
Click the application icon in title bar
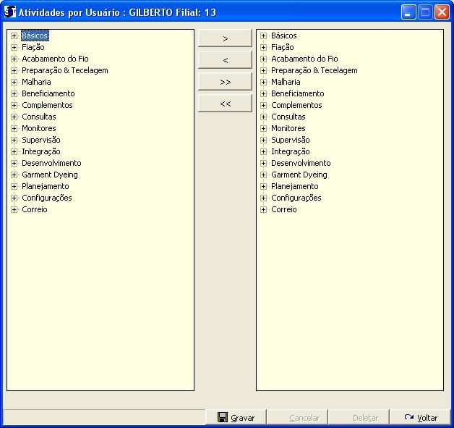pos(9,12)
